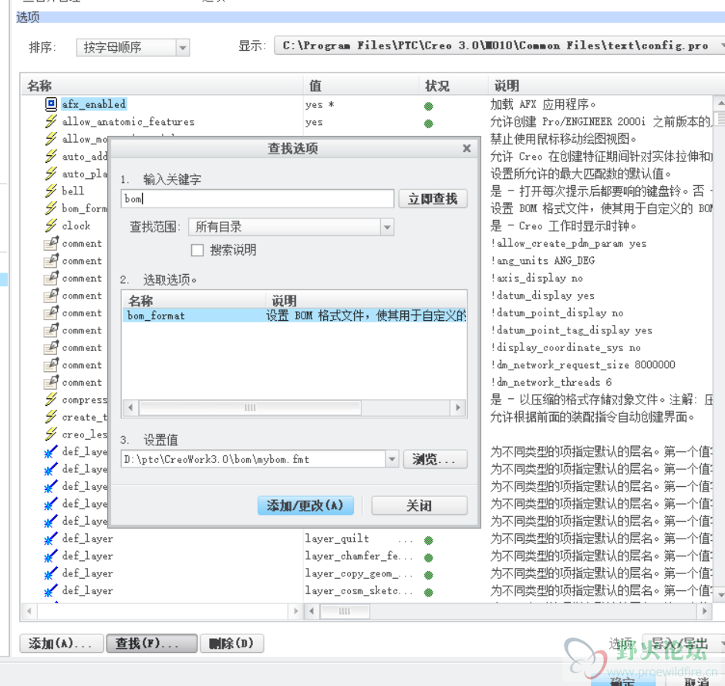Click green status dot for afx_enabled
Viewport: 725px width, 686px height.
[x=429, y=106]
